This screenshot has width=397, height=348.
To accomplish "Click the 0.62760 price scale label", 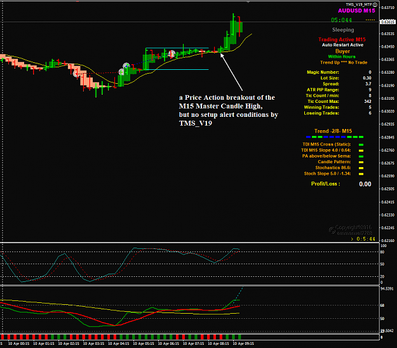I will 387,151.
